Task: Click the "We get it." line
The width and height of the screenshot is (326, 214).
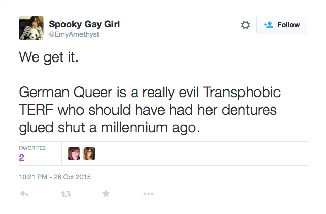Action: coord(49,57)
